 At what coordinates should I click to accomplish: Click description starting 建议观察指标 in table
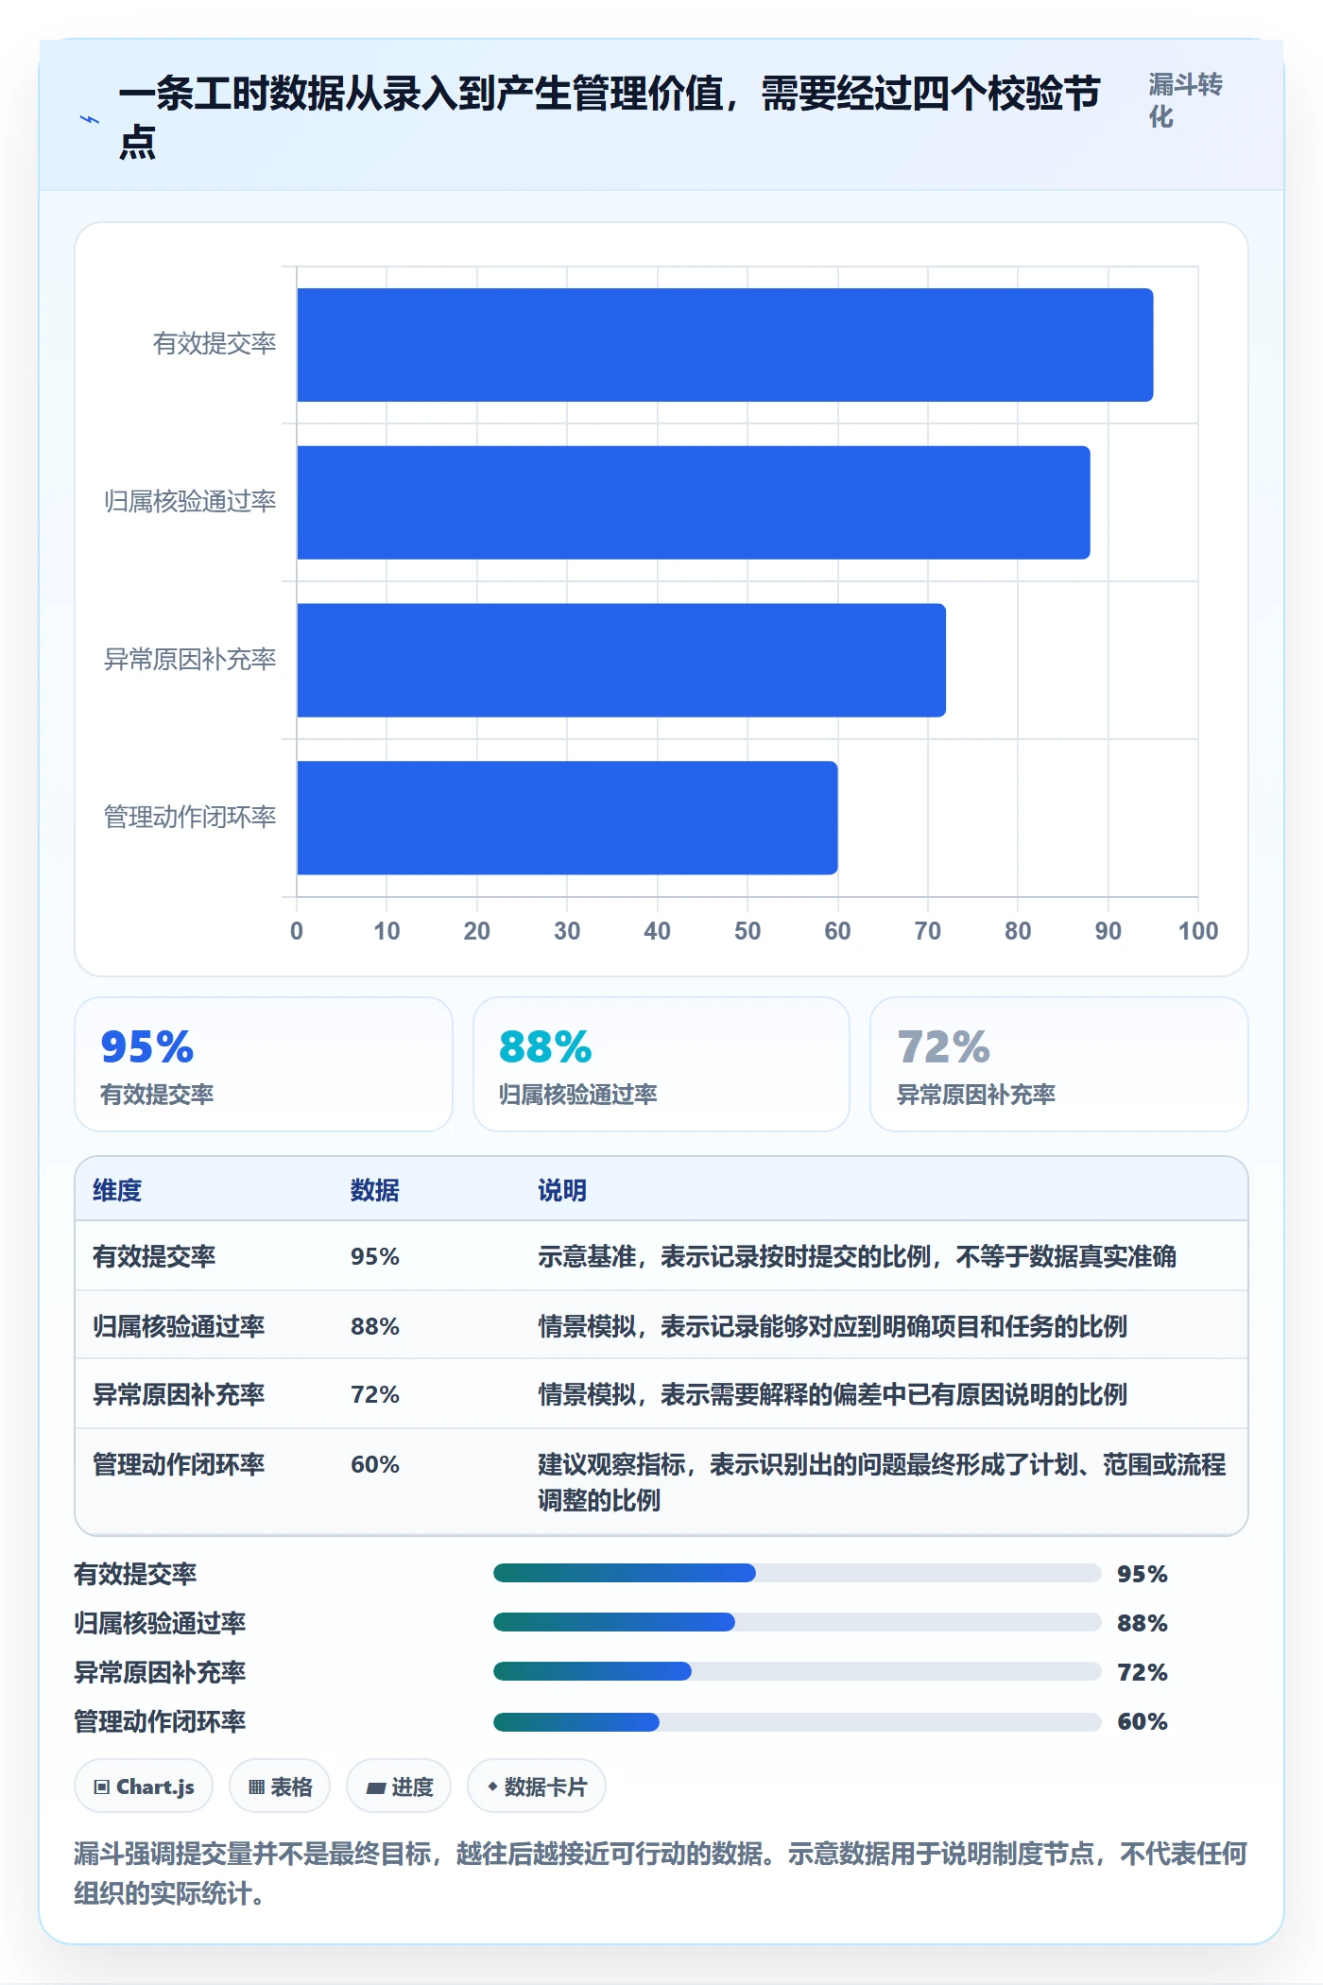882,1482
